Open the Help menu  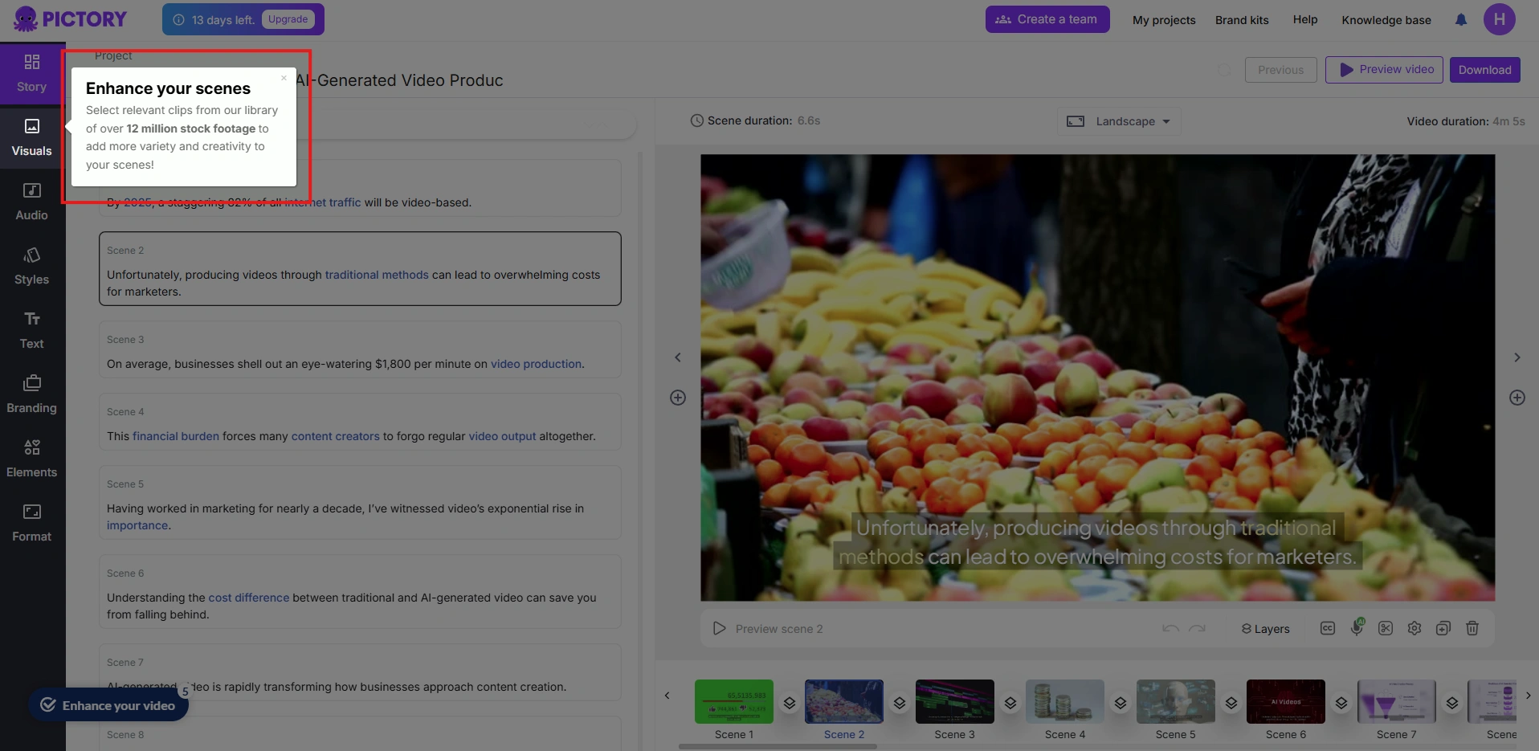click(x=1305, y=19)
